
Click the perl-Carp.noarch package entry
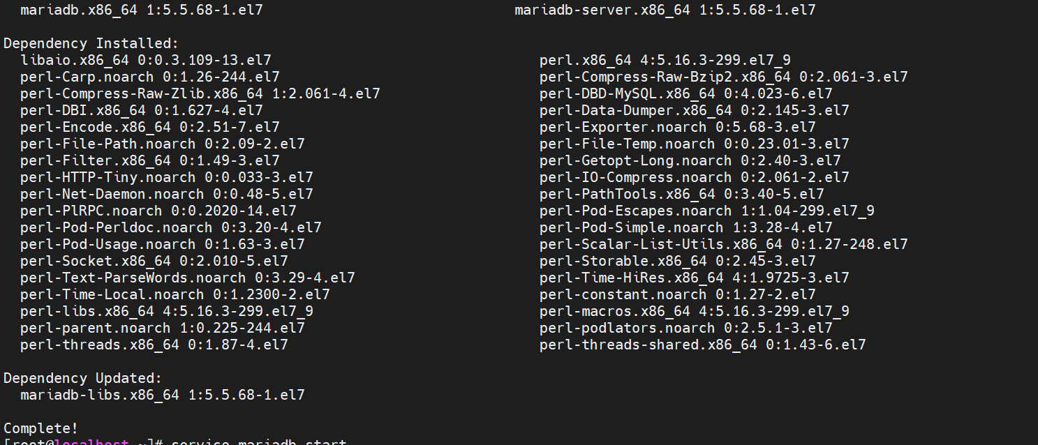click(x=149, y=77)
